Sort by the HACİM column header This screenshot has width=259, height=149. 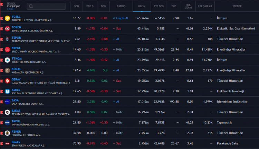[x=142, y=6]
